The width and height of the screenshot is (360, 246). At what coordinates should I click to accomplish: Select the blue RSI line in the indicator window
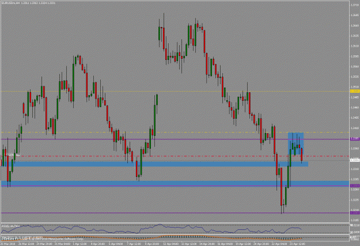(x=151, y=229)
